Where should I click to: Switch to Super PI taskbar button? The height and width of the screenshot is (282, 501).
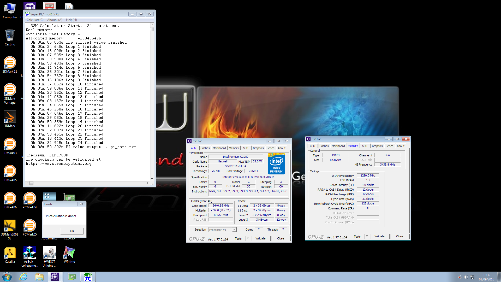point(88,277)
